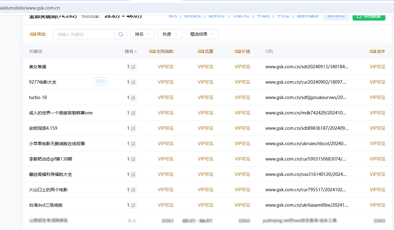Select keyword 藏经阁福利导福航大全
Screen dimensions: 394x230
tap(51, 174)
